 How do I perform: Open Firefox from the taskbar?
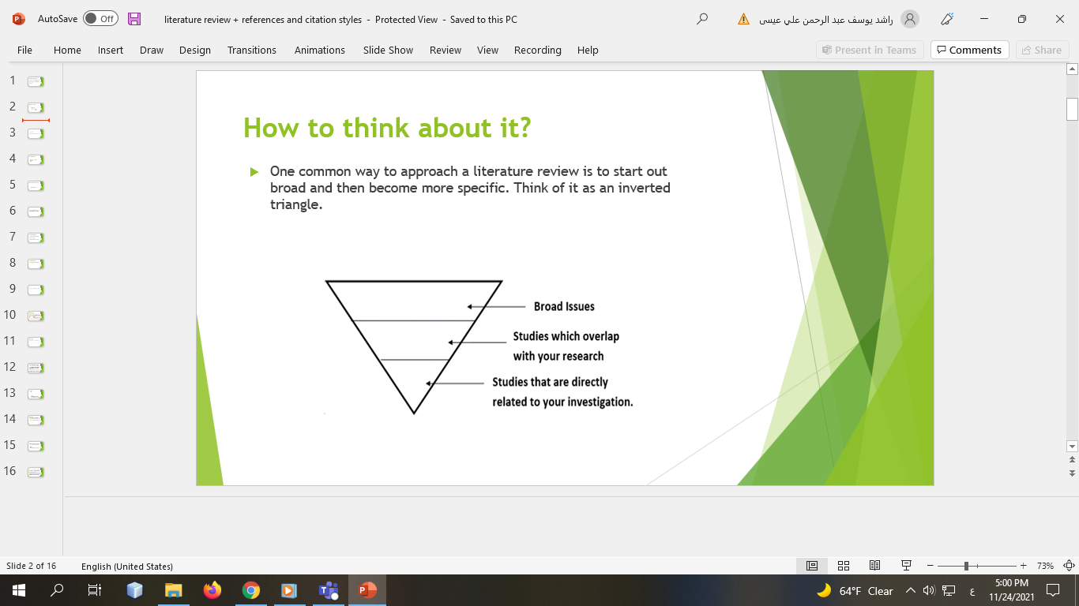tap(212, 590)
